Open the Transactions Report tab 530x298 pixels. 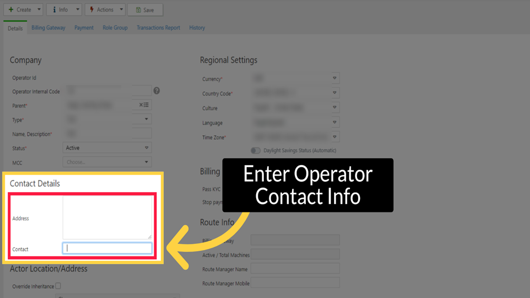158,28
